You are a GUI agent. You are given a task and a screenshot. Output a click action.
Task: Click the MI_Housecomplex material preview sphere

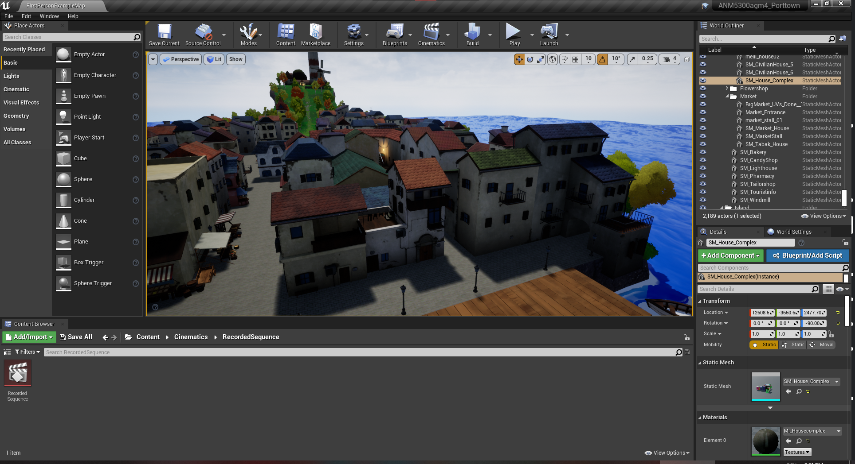pos(765,441)
